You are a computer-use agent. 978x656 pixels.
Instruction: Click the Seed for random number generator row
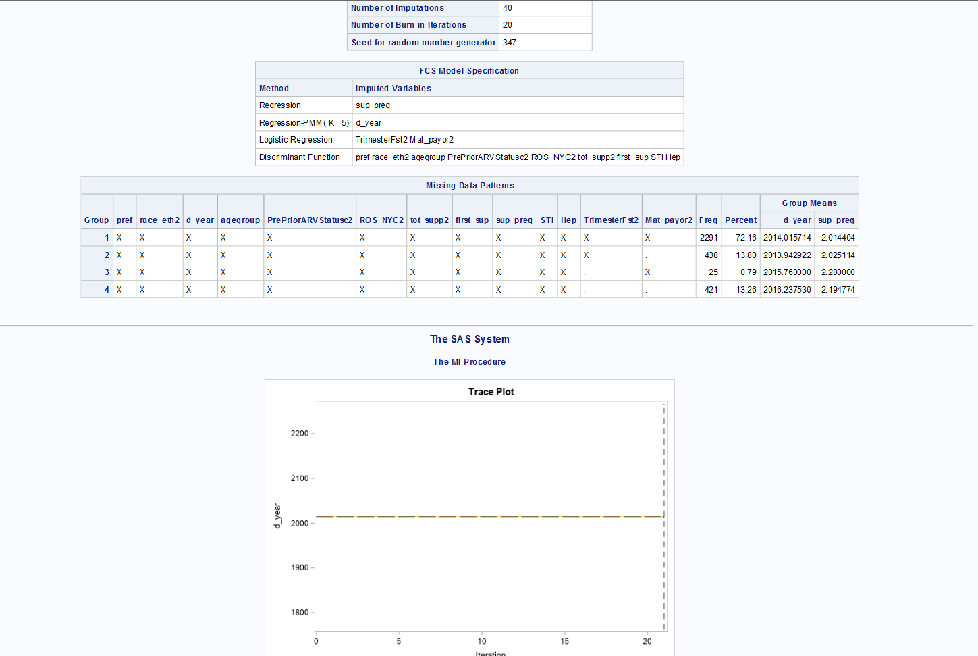point(423,42)
